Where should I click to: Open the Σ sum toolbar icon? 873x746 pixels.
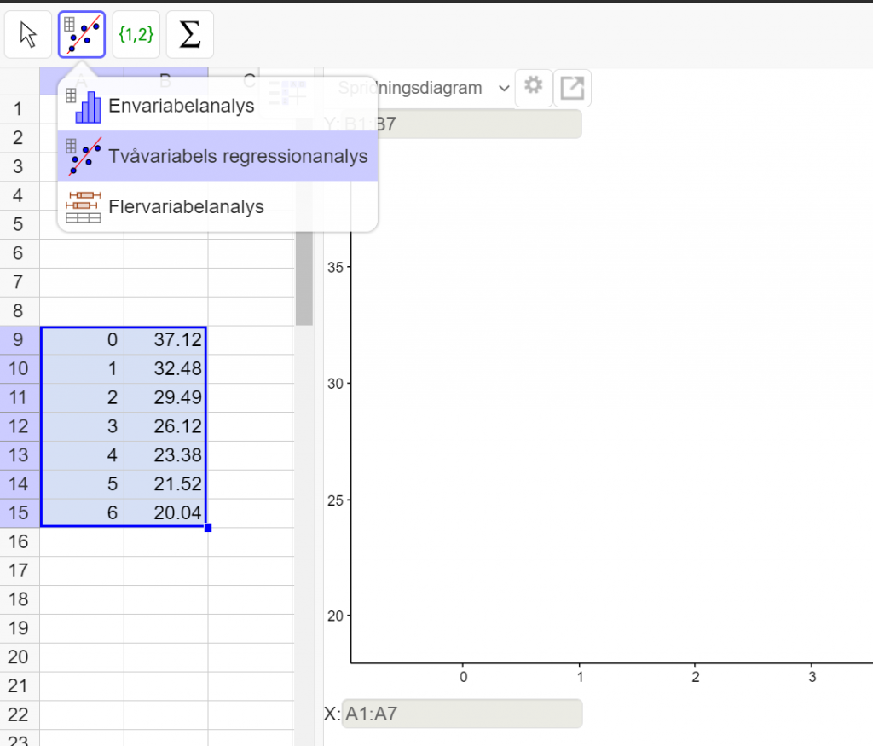(189, 34)
